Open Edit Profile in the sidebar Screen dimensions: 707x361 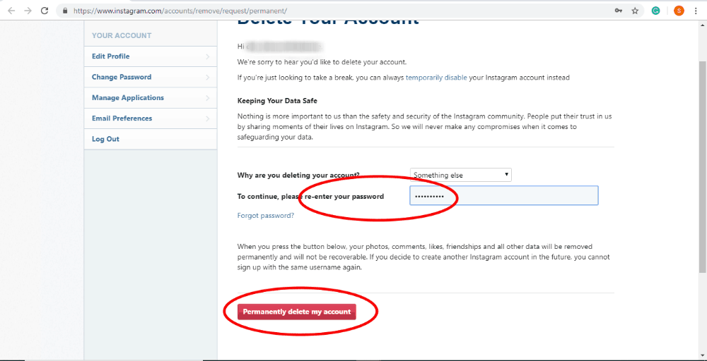pyautogui.click(x=150, y=56)
